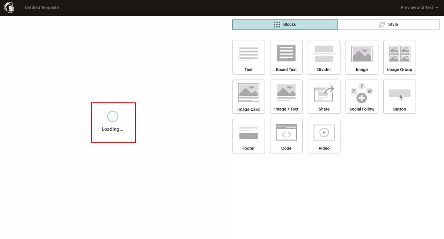Image resolution: width=444 pixels, height=239 pixels.
Task: Click the Untitled Template title
Action: (x=42, y=7)
